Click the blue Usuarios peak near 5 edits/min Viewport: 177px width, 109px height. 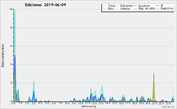[15, 55]
